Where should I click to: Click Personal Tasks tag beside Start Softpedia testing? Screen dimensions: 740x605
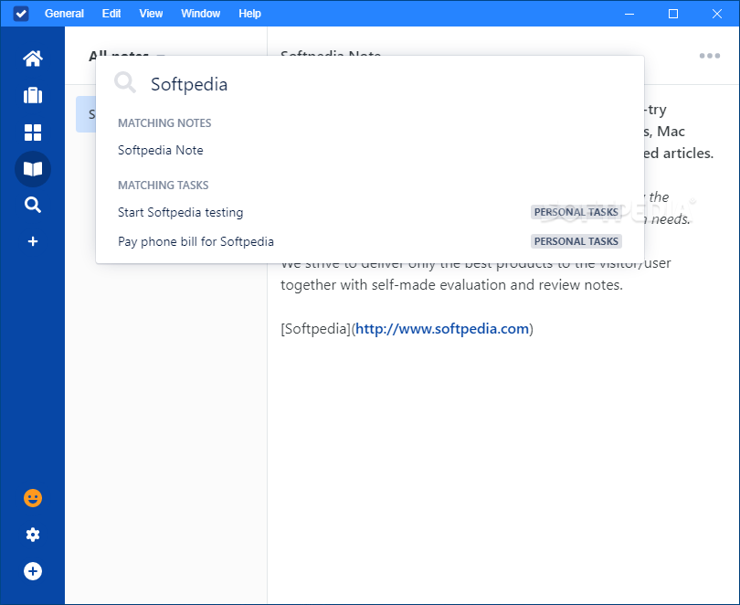576,212
